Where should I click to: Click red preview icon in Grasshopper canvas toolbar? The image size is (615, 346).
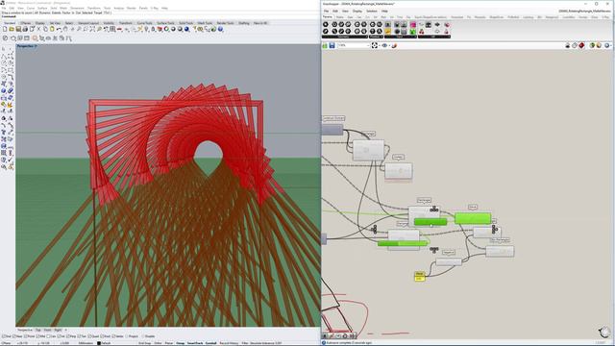(x=581, y=45)
